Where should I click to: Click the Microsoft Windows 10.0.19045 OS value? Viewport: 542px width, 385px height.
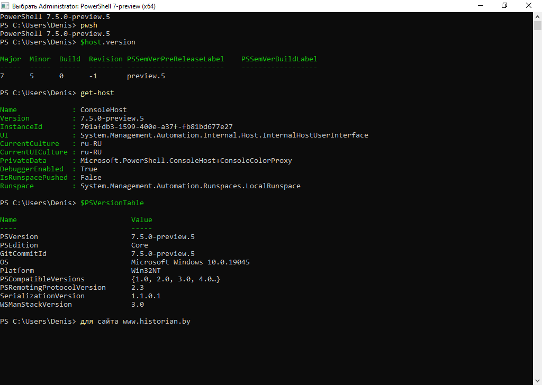[x=190, y=262]
